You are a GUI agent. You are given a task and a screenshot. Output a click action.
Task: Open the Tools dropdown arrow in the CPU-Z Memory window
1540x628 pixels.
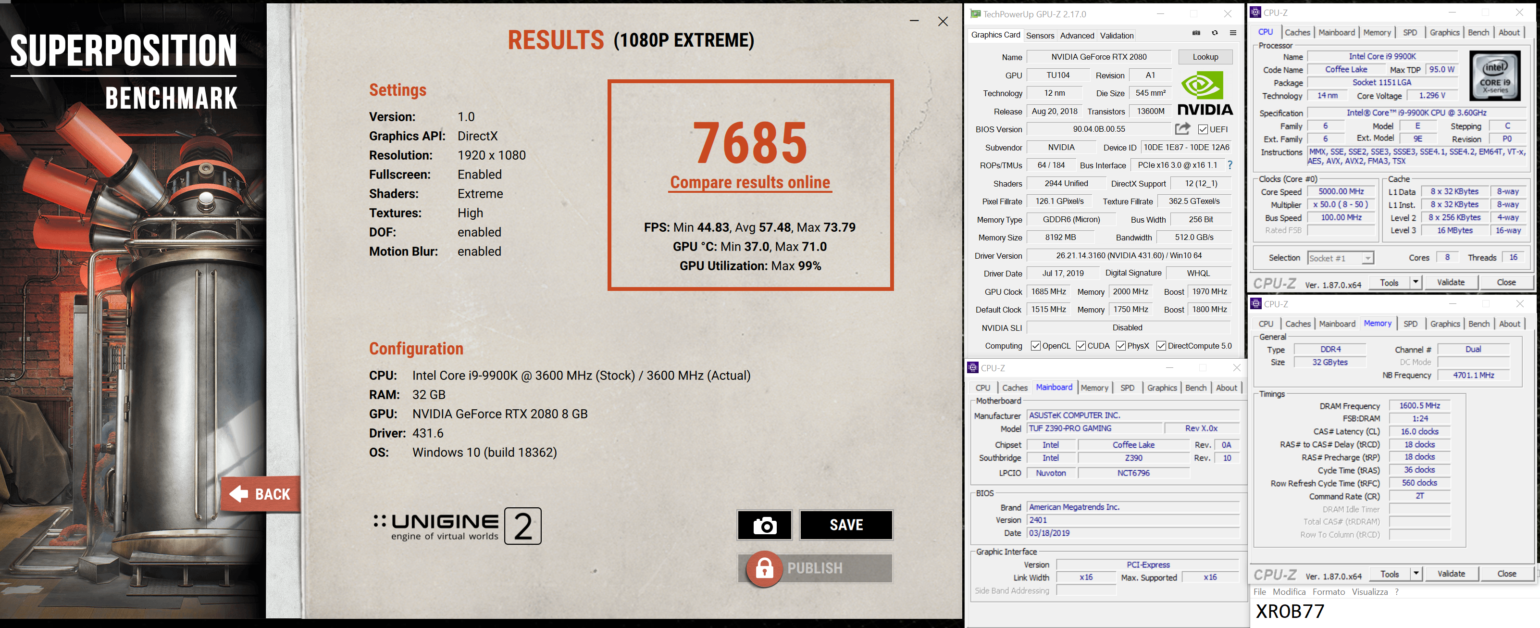click(x=1416, y=574)
